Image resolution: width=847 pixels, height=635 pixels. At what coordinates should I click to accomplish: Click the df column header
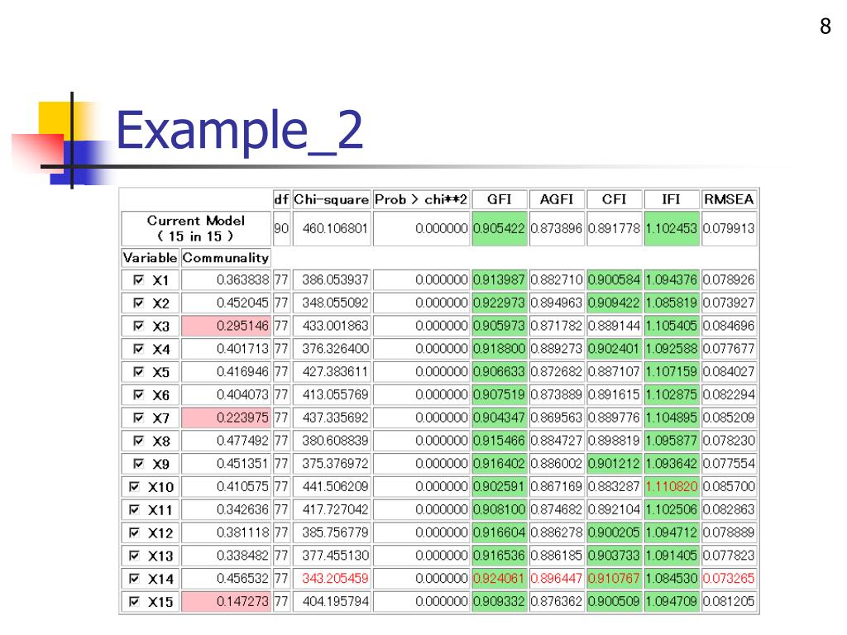[281, 199]
